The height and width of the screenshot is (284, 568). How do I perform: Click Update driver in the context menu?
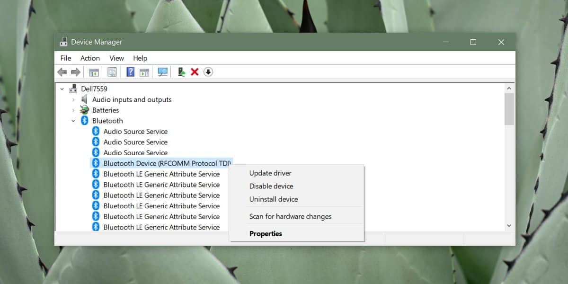click(270, 173)
